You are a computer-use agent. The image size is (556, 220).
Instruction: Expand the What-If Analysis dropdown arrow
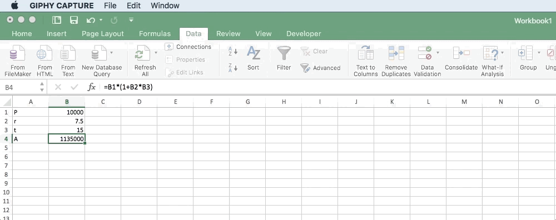(503, 53)
